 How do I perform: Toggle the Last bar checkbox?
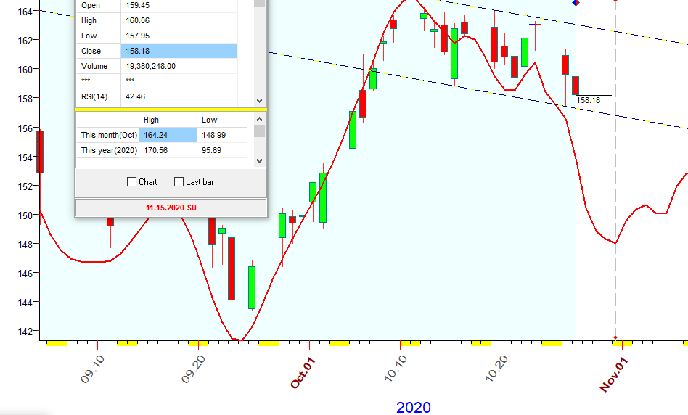pos(179,182)
